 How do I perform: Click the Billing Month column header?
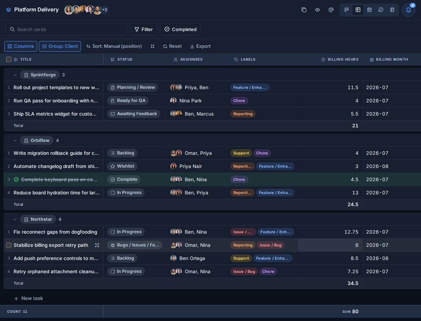pos(389,59)
